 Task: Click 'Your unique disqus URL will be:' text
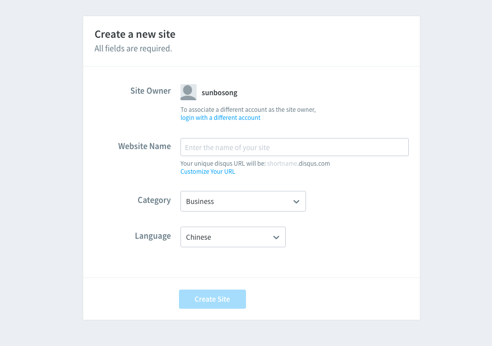click(x=223, y=164)
